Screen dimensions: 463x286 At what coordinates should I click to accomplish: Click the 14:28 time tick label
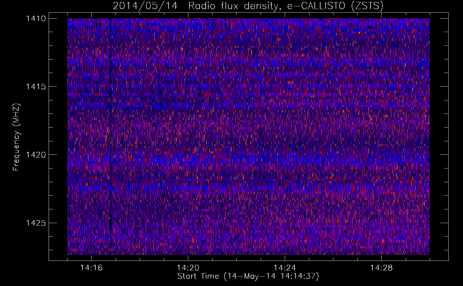[x=381, y=268]
